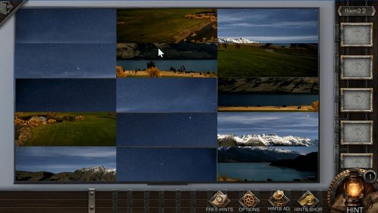Select the tile with lake and orange trees

(167, 60)
